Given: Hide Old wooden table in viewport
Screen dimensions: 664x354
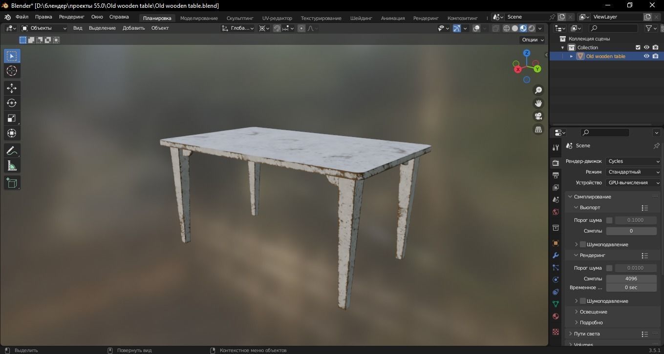Looking at the screenshot, I should pyautogui.click(x=646, y=56).
